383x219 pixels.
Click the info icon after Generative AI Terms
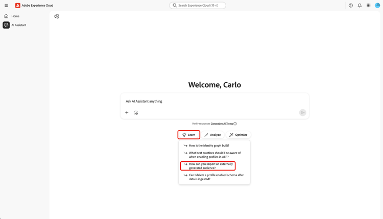pos(235,124)
